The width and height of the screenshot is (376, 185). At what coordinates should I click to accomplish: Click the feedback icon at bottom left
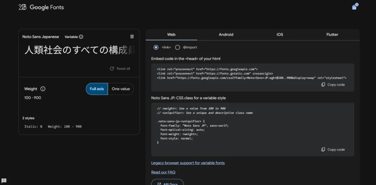pyautogui.click(x=4, y=180)
